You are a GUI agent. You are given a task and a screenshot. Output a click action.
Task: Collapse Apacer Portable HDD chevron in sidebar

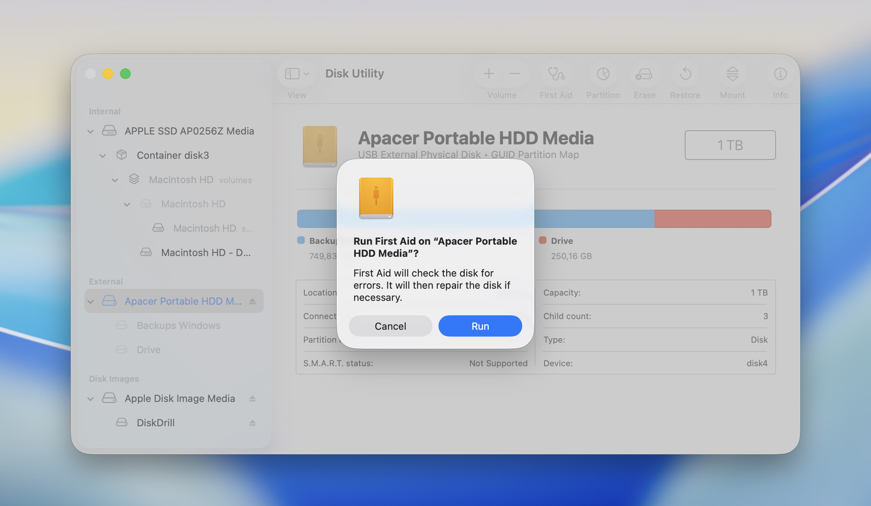tap(90, 302)
